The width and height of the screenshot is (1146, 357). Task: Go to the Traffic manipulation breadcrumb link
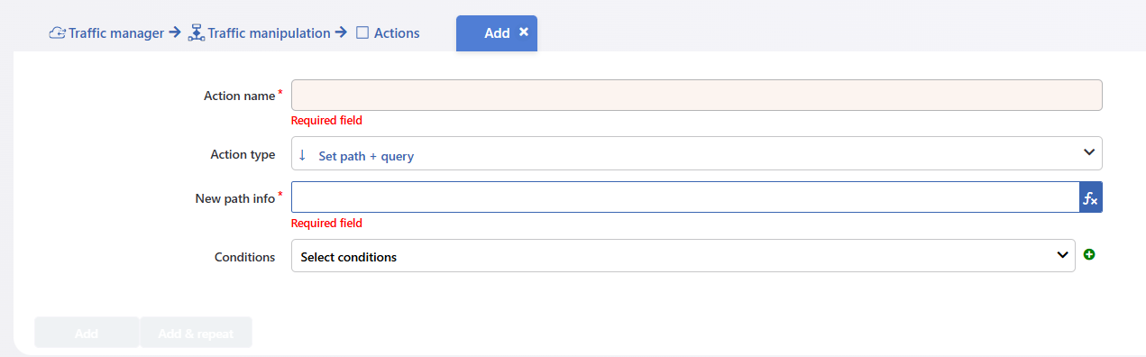pyautogui.click(x=269, y=33)
